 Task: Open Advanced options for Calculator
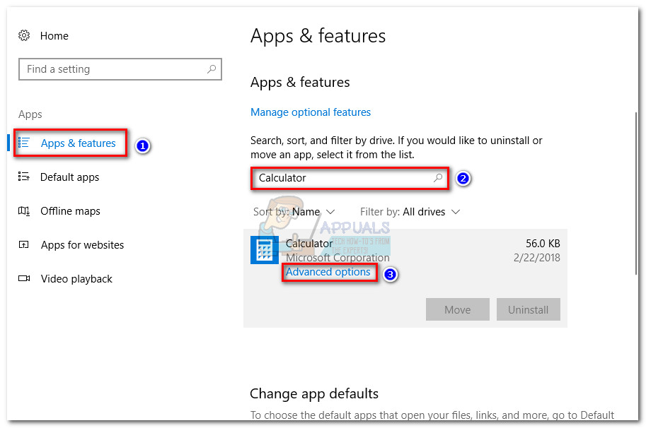(328, 272)
